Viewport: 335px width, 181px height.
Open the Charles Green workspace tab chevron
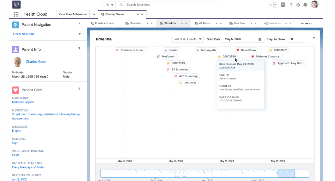138,14
